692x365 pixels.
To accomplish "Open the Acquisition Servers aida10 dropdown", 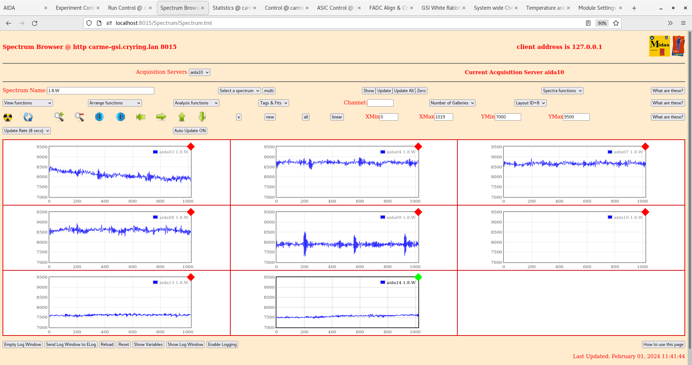I will point(199,72).
